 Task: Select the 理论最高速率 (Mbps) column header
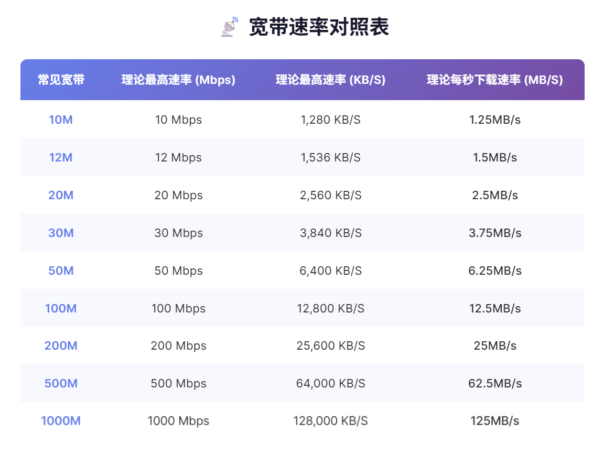click(178, 80)
